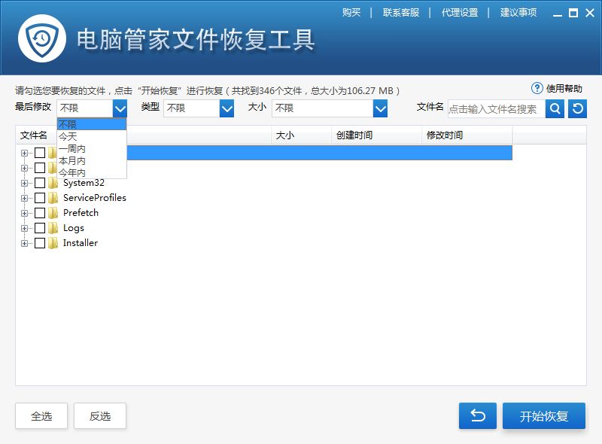Expand the Installer tree node

[24, 244]
